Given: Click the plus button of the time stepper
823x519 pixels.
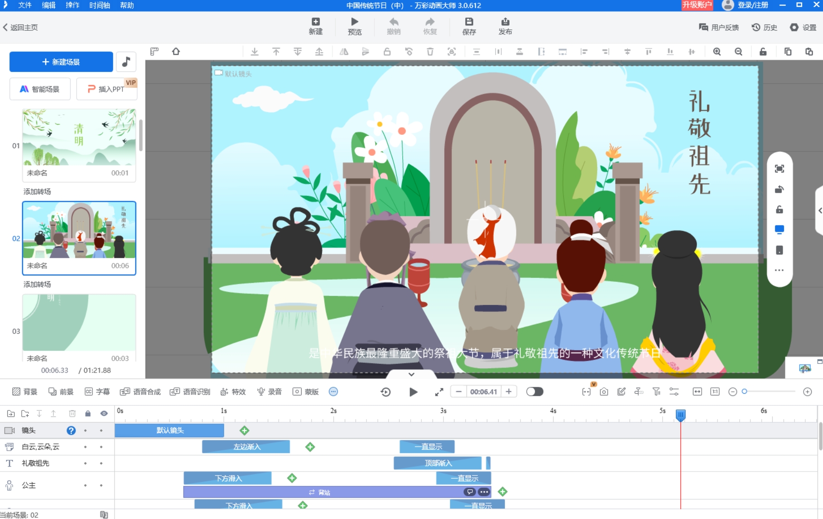Looking at the screenshot, I should (509, 392).
